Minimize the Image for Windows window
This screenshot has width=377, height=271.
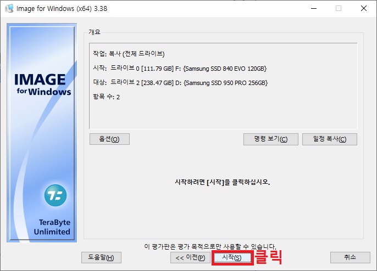pos(314,8)
